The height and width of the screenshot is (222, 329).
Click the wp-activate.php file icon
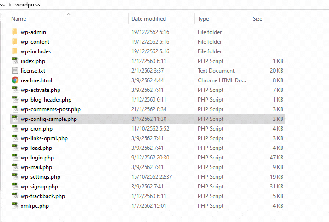[15, 90]
